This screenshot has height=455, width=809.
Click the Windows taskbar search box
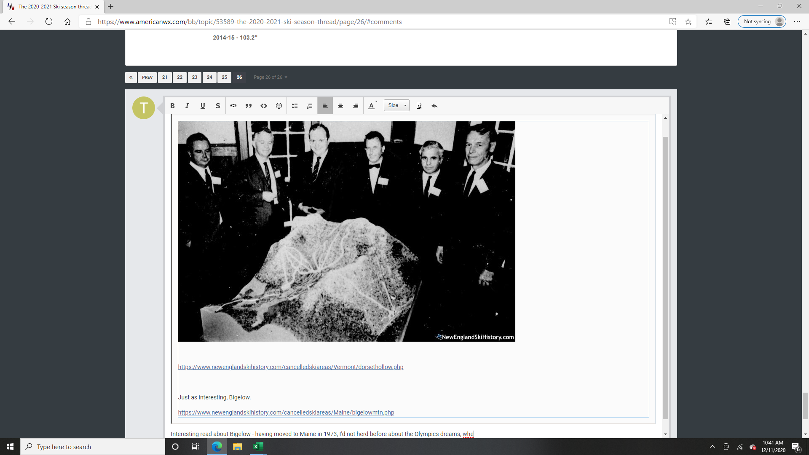tap(93, 447)
